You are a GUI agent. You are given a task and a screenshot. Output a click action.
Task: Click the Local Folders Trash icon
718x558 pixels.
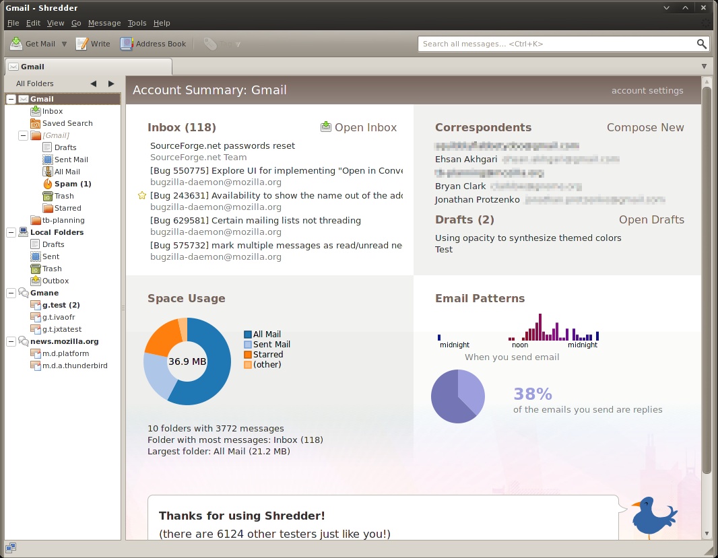point(35,269)
